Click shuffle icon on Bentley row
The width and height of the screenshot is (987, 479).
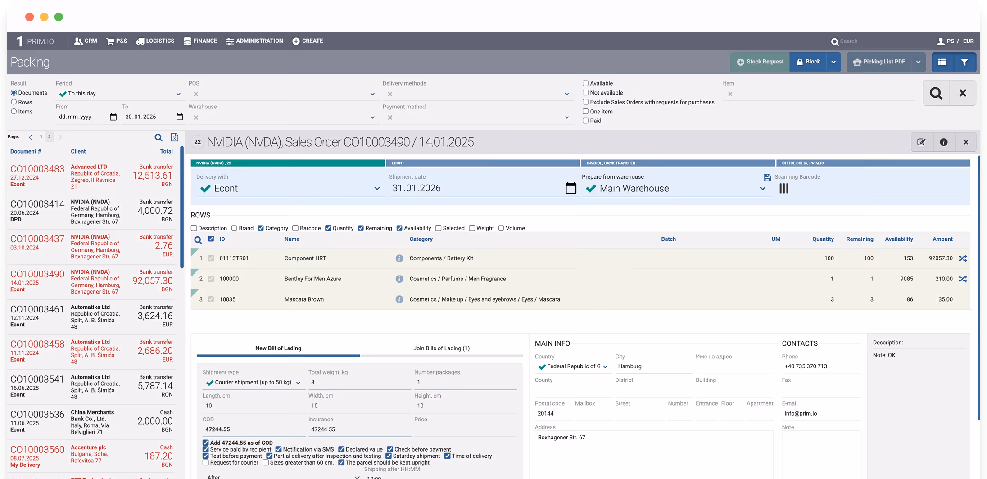pyautogui.click(x=963, y=279)
